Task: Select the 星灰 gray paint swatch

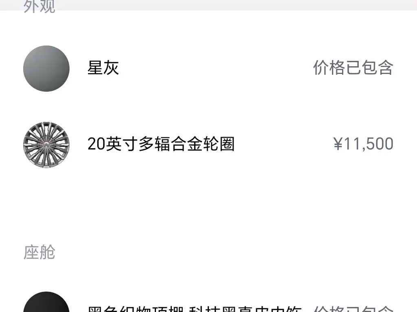Action: 46,68
